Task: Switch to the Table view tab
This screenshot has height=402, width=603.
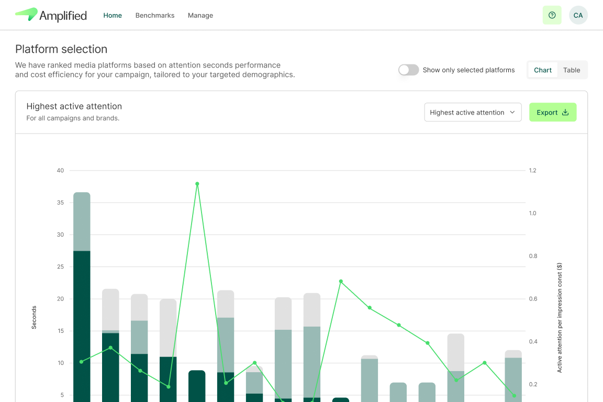Action: tap(572, 70)
